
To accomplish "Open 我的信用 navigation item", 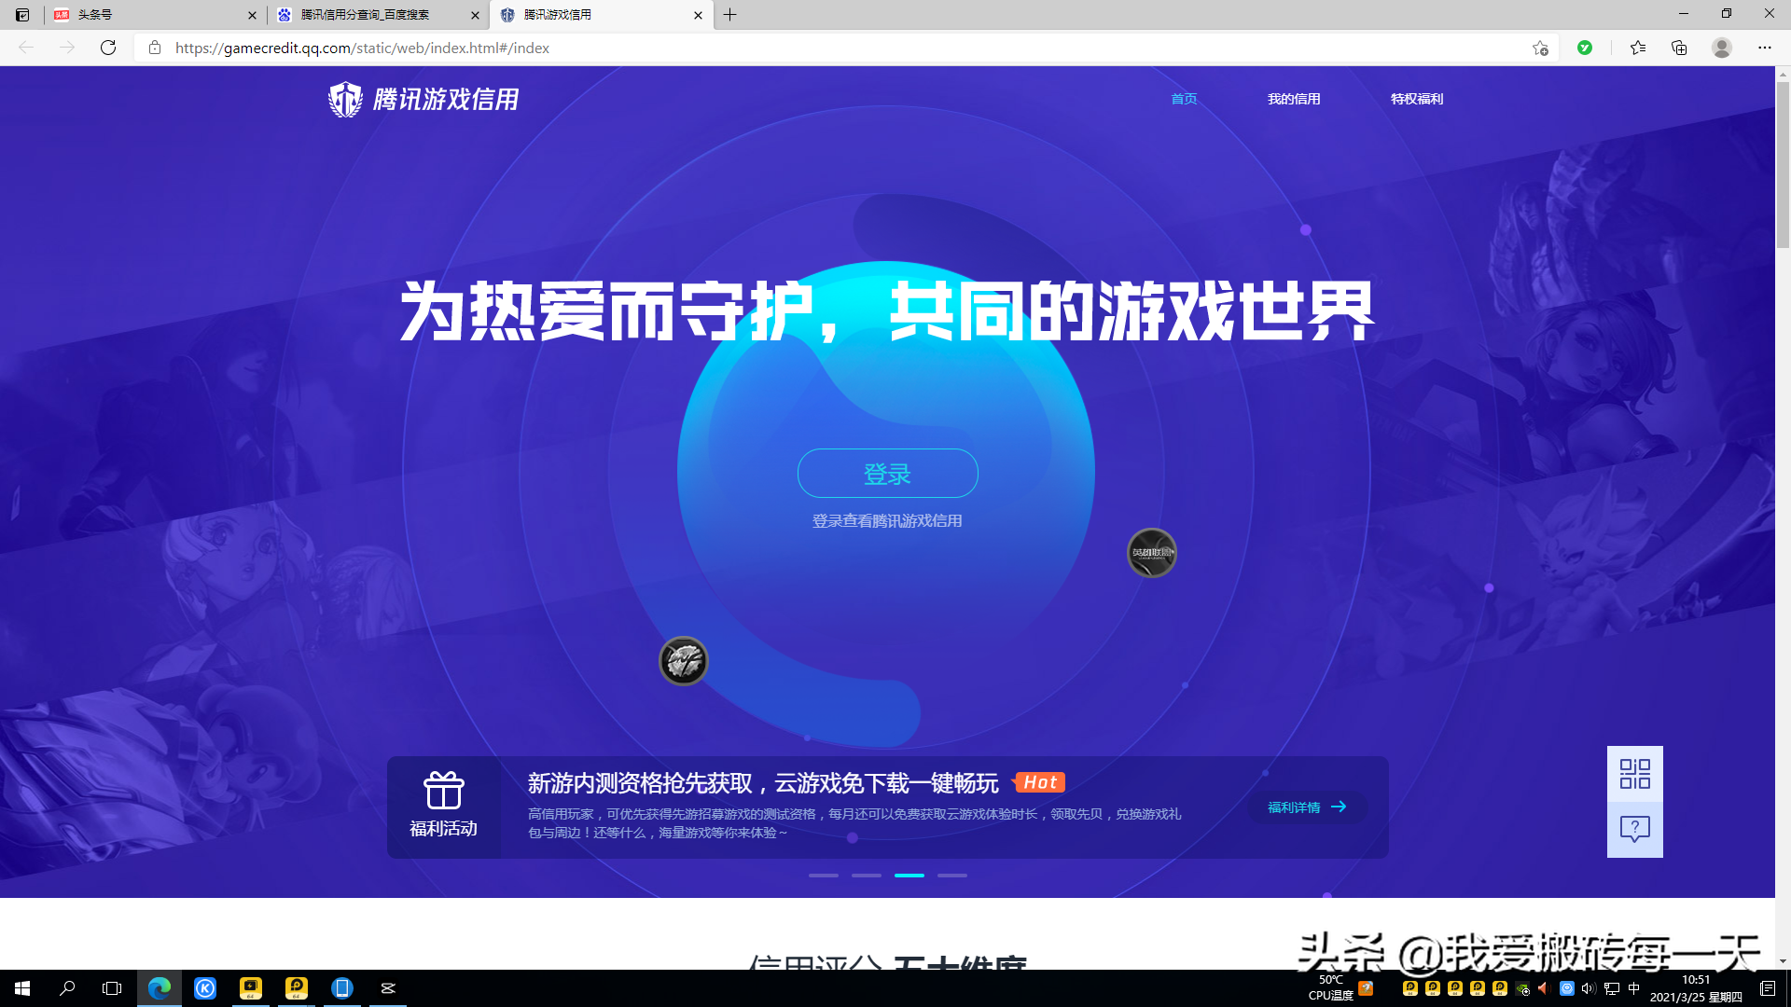I will pos(1293,99).
